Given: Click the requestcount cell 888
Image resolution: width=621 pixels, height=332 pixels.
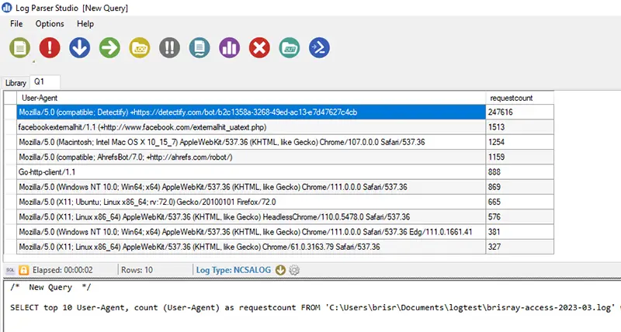Looking at the screenshot, I should pyautogui.click(x=519, y=172).
